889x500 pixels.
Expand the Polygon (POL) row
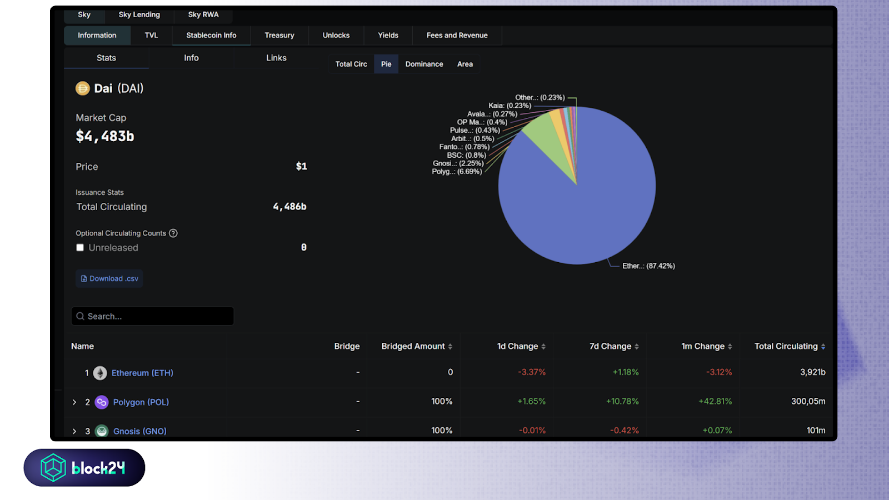coord(74,402)
